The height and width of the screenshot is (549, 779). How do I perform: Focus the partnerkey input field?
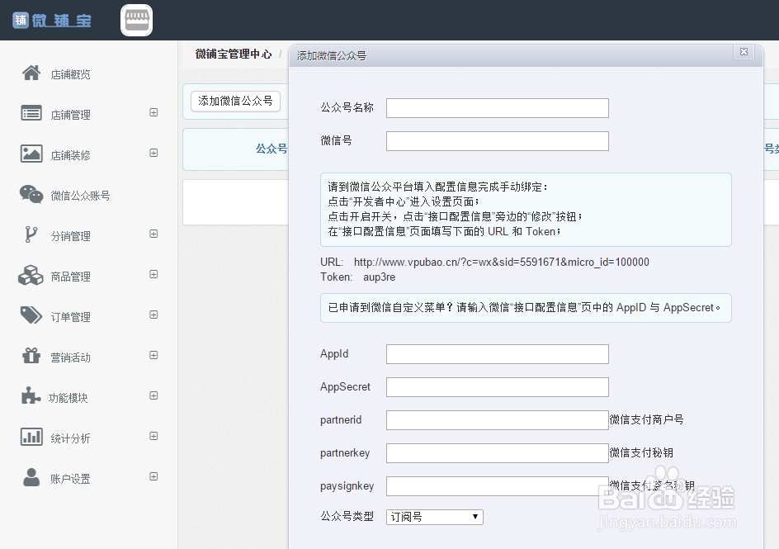click(498, 453)
